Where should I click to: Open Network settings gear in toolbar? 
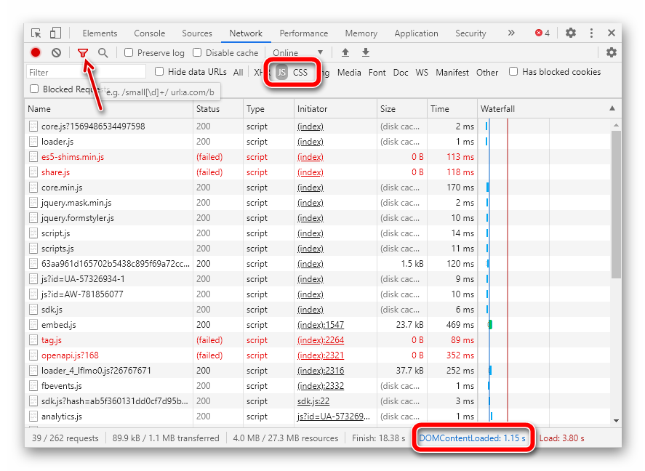pos(612,52)
